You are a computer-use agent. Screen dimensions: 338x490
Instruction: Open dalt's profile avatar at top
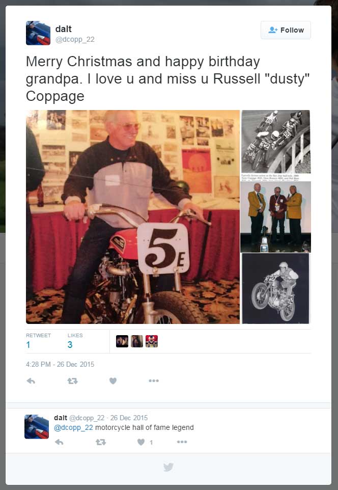[38, 33]
